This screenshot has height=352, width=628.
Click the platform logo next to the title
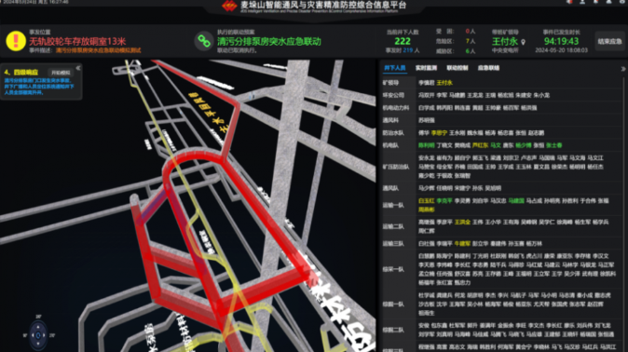[229, 6]
